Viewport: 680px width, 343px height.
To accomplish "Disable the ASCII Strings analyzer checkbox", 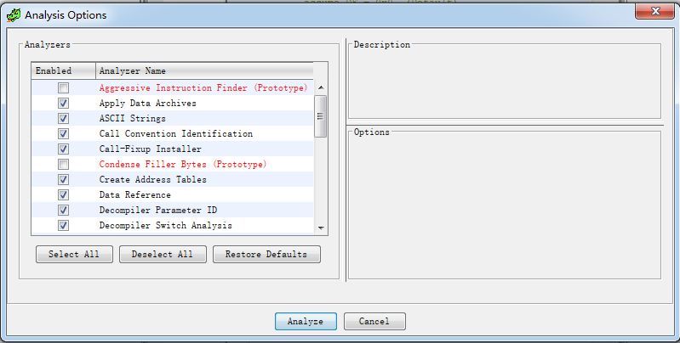I will [64, 119].
